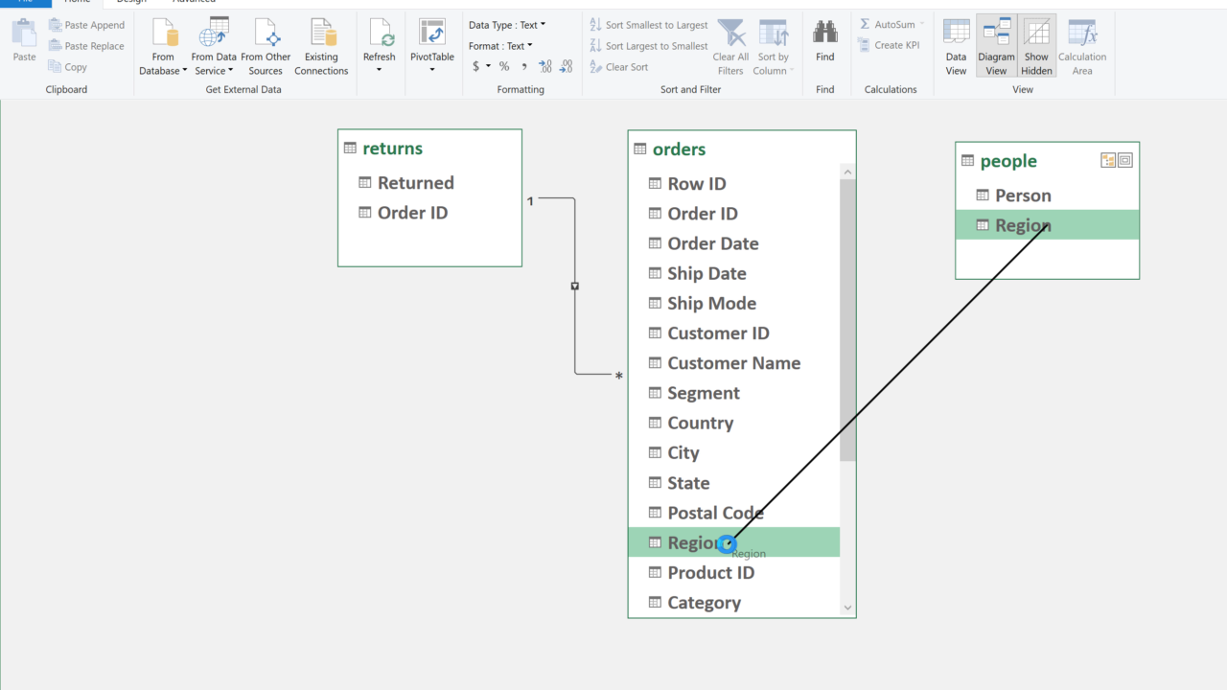1227x690 pixels.
Task: Open the Design ribbon tab
Action: click(131, 2)
